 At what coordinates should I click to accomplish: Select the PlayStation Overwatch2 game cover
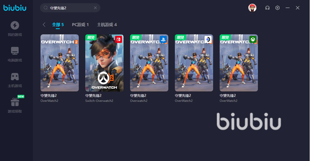click(x=149, y=63)
